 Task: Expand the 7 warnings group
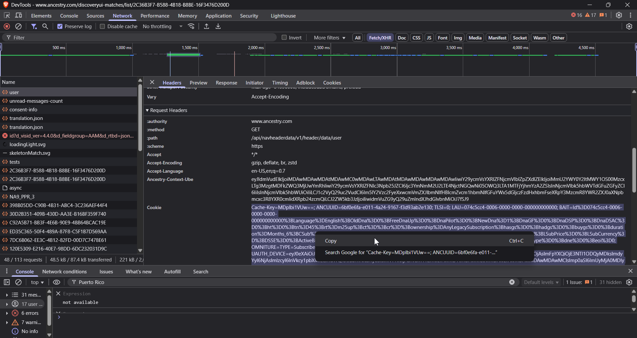pyautogui.click(x=7, y=322)
